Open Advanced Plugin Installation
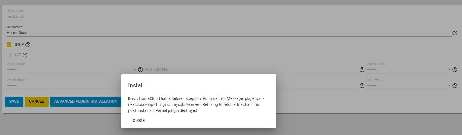 [86, 102]
